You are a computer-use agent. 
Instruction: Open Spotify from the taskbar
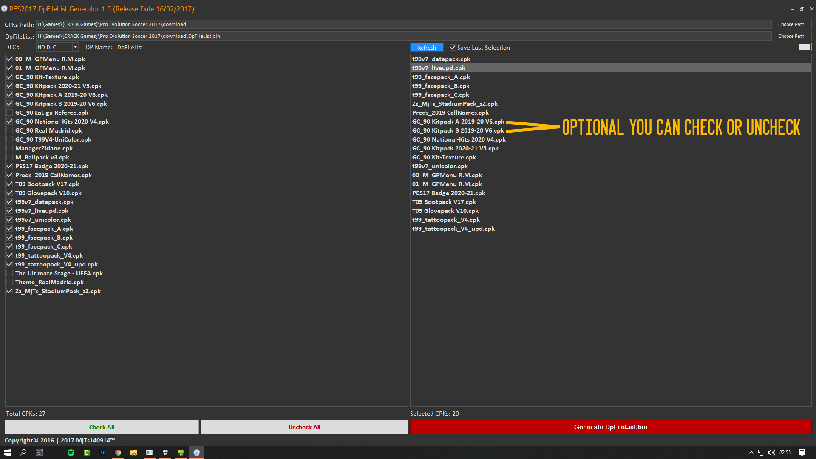point(71,453)
